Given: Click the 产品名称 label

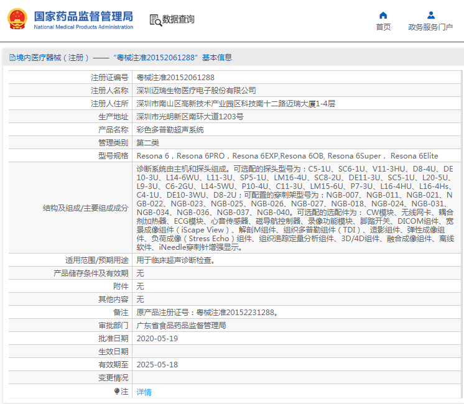Looking at the screenshot, I should [x=113, y=129].
